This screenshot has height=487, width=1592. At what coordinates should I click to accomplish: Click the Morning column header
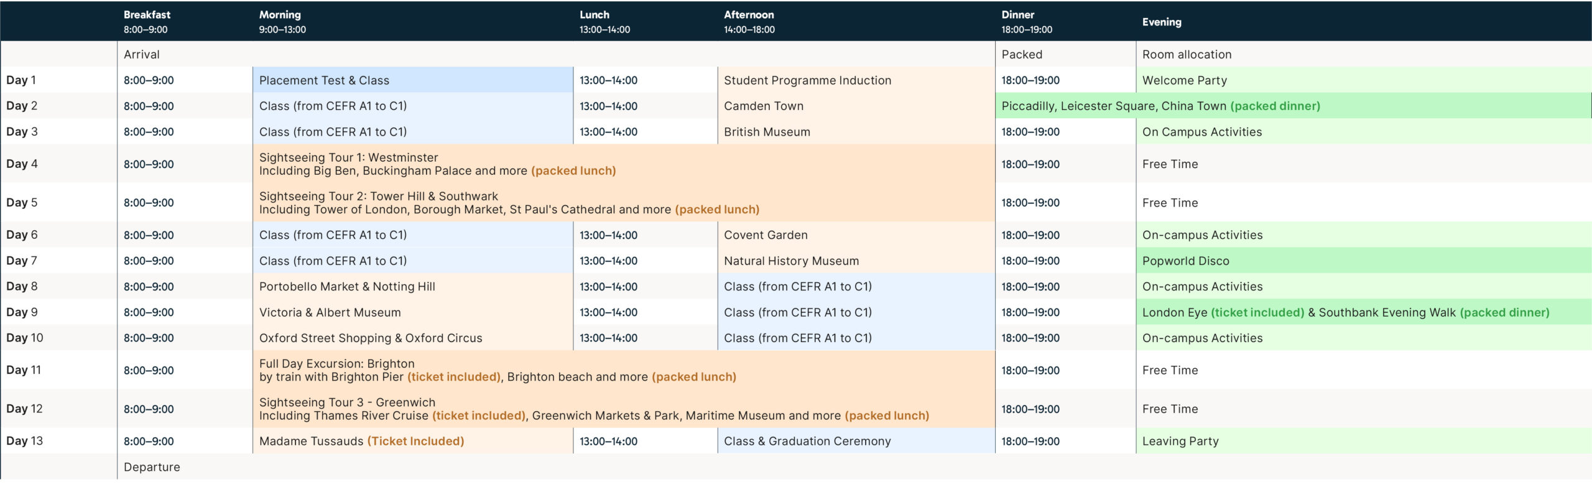tap(280, 21)
